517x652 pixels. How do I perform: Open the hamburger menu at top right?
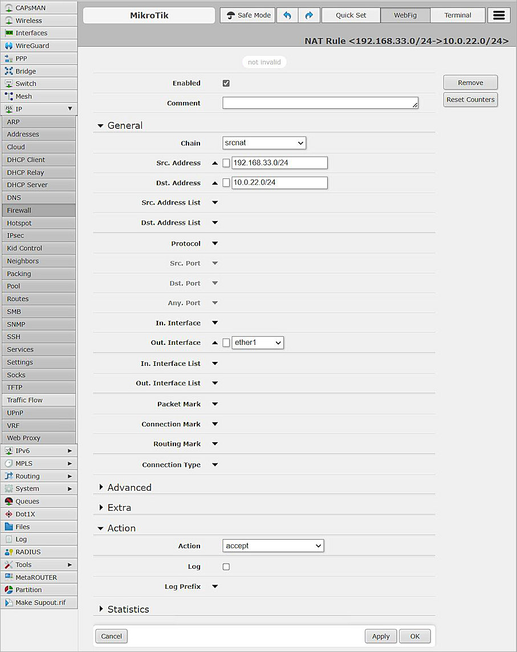(x=498, y=15)
